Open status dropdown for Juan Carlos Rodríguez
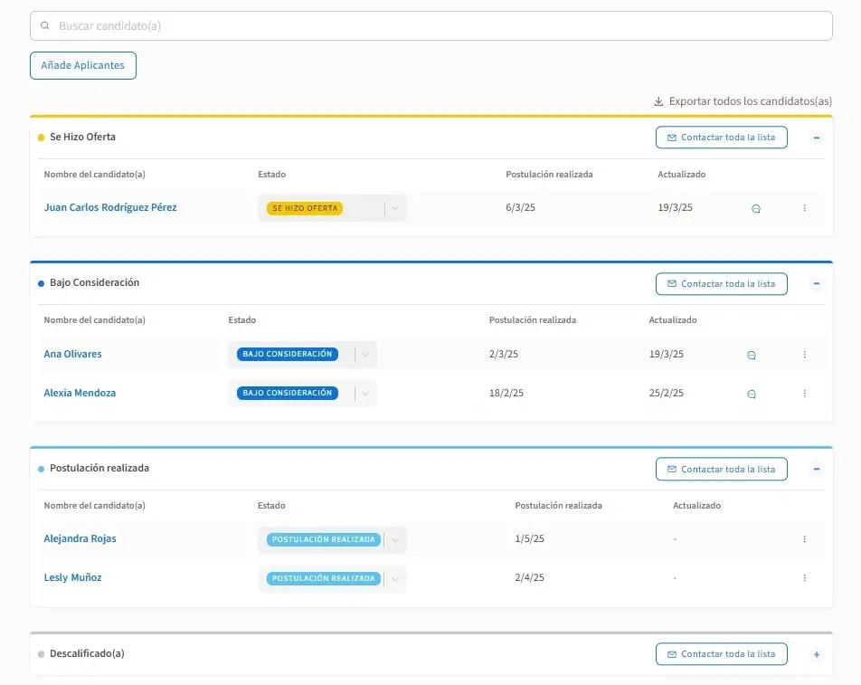Image resolution: width=861 pixels, height=685 pixels. click(395, 208)
